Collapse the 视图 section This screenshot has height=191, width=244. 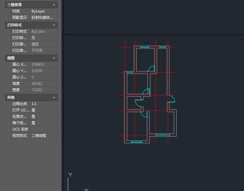pyautogui.click(x=54, y=58)
